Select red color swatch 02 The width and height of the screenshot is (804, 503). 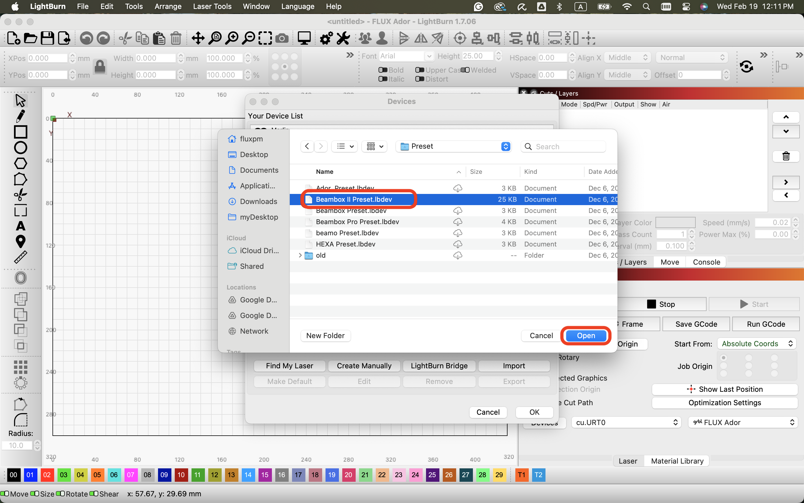point(47,475)
